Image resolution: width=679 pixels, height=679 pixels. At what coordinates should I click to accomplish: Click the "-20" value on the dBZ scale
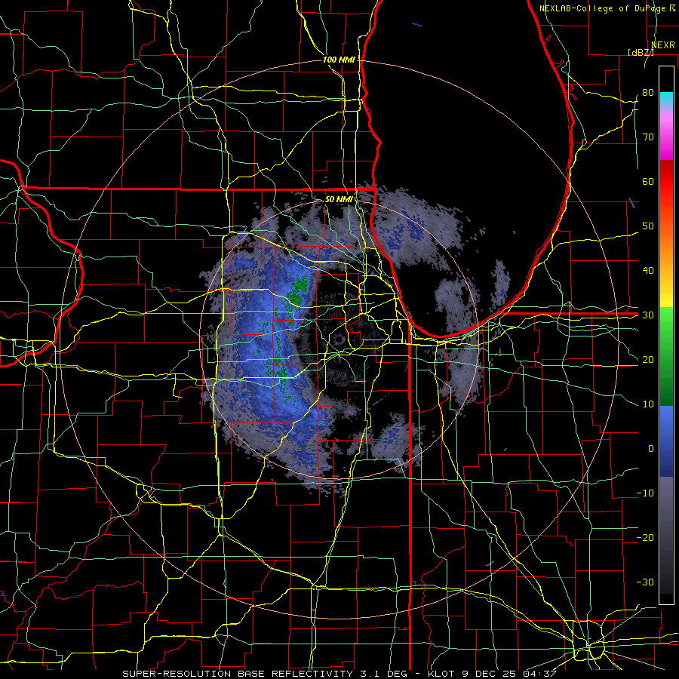point(645,537)
